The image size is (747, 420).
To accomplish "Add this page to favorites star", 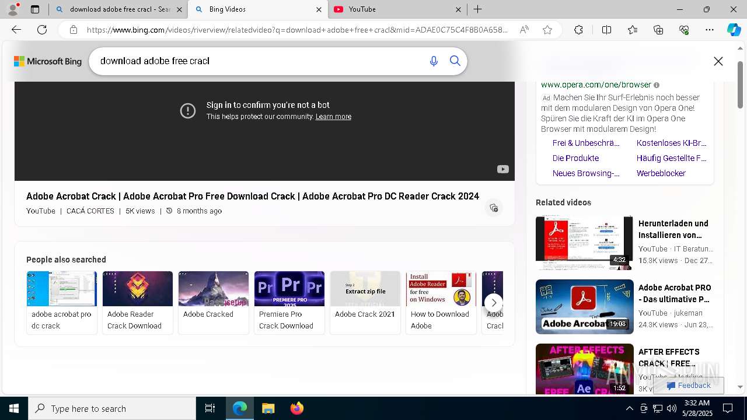I will click(x=547, y=30).
